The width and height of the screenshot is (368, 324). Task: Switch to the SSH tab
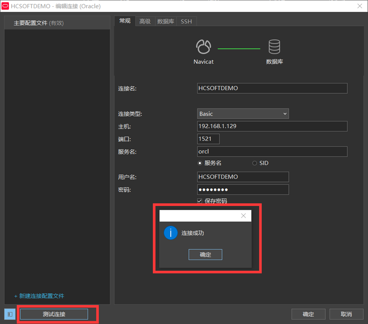[186, 22]
